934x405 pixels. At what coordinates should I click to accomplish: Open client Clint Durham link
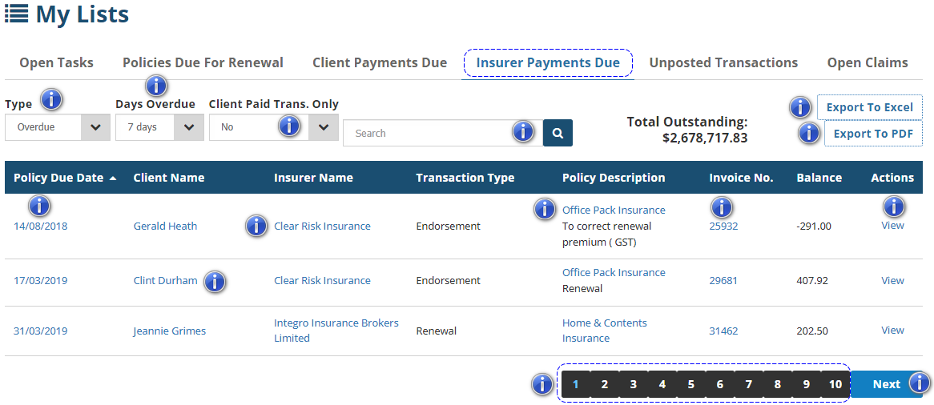click(x=165, y=280)
